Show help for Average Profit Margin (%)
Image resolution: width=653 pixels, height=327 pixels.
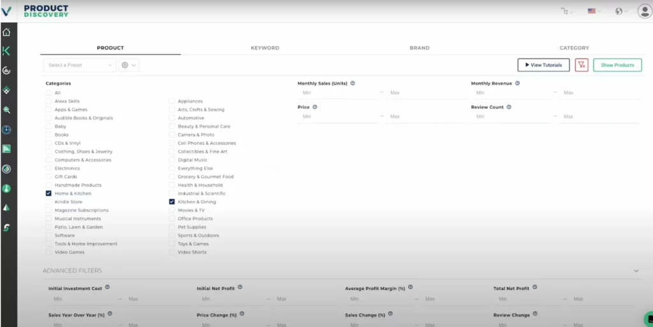click(x=411, y=287)
